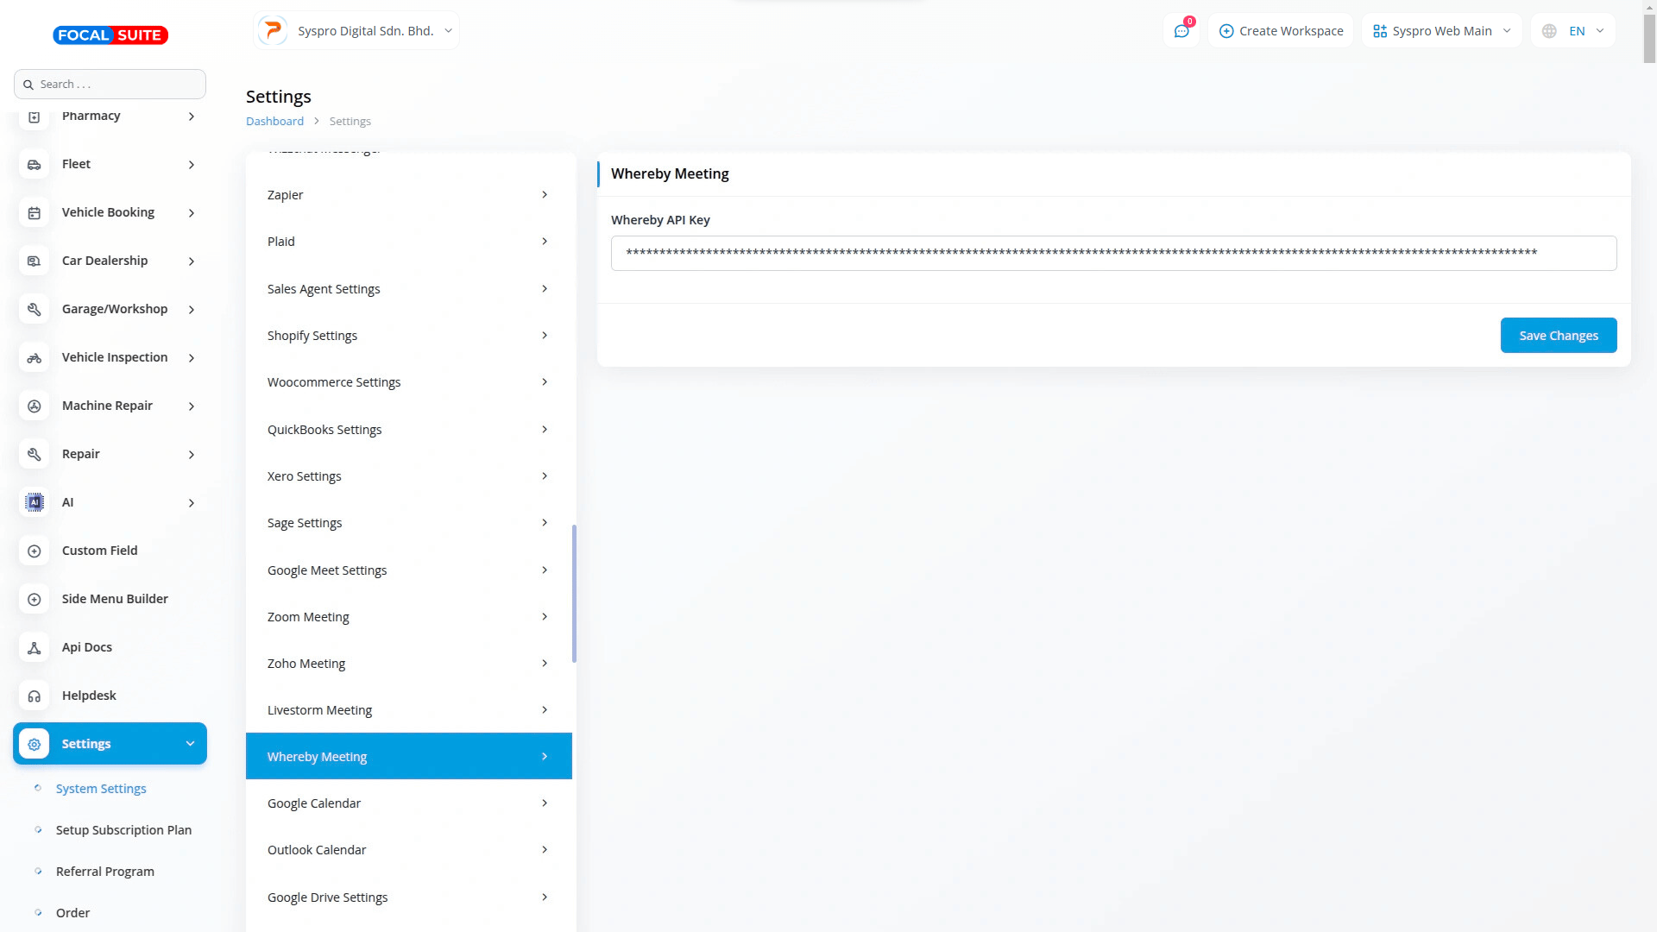
Task: Collapse the Settings sidebar menu chevron
Action: pyautogui.click(x=190, y=744)
